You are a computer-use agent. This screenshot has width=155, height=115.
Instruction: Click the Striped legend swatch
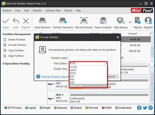click(72, 108)
